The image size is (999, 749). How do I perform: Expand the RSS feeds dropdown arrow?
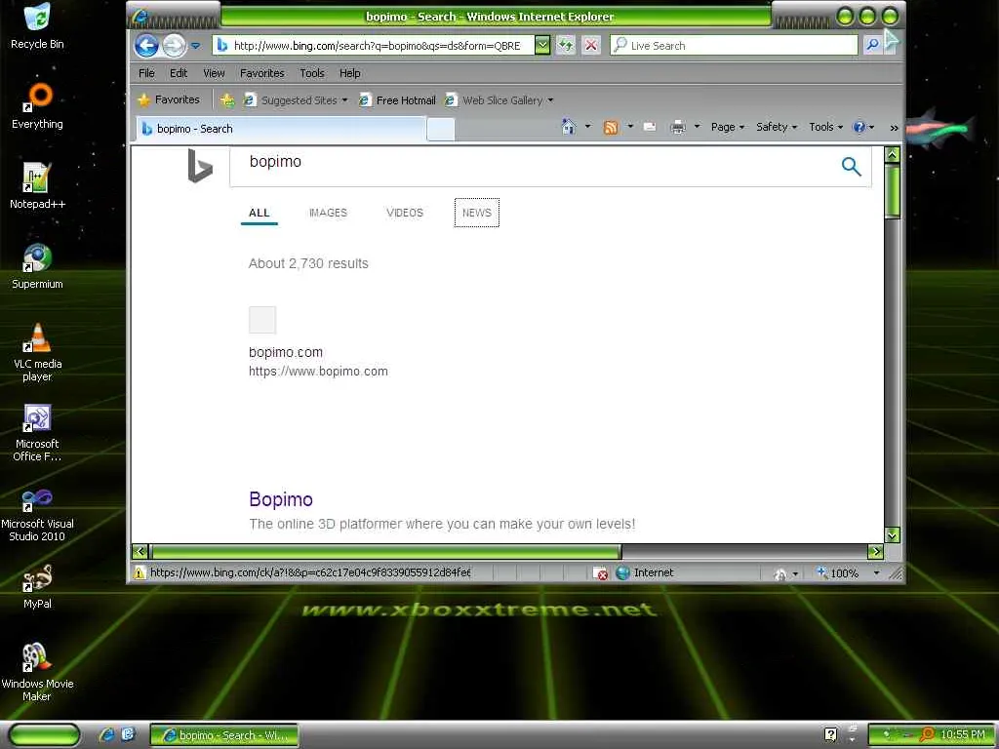click(x=630, y=127)
